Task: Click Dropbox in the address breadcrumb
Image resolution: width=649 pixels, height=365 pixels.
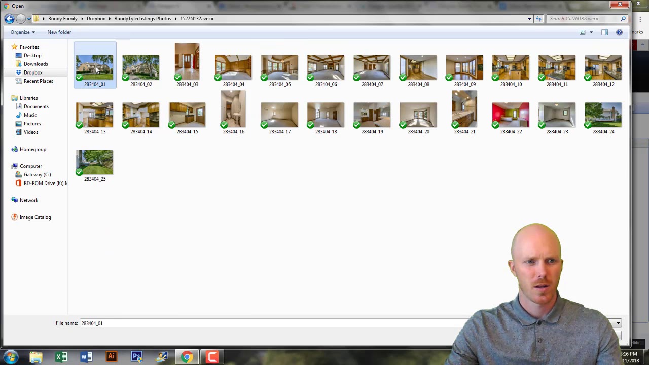Action: point(96,19)
